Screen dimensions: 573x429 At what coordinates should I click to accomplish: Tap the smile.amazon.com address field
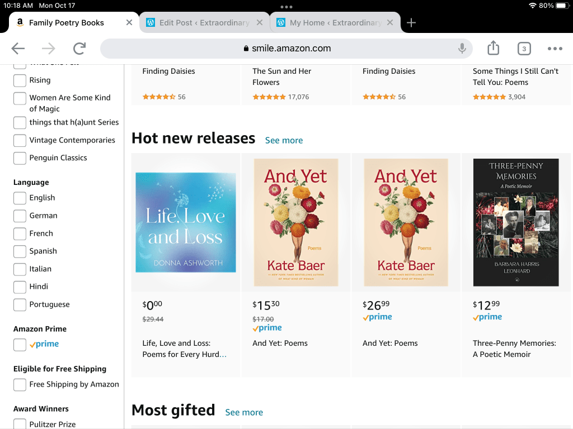(x=291, y=49)
